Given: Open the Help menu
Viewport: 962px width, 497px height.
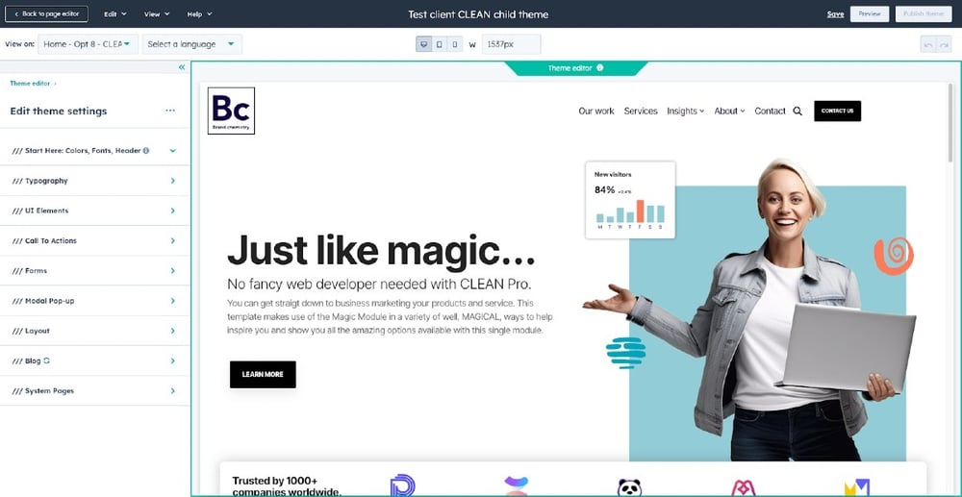Looking at the screenshot, I should (199, 14).
